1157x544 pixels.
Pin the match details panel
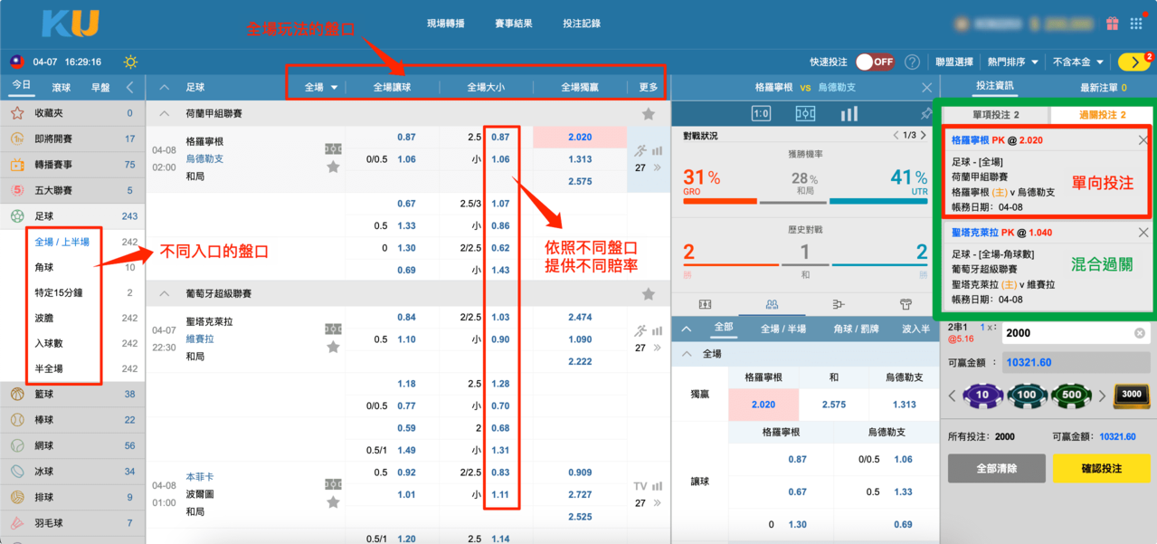tap(925, 114)
